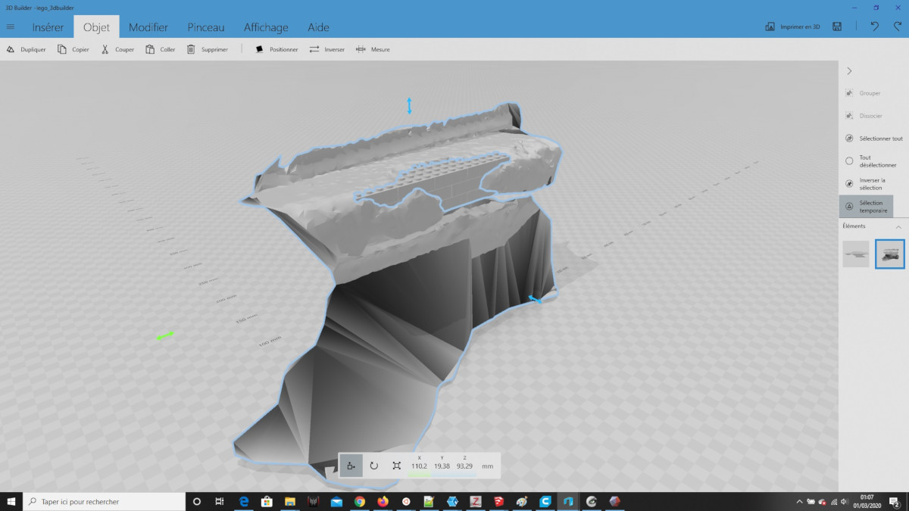This screenshot has width=909, height=511.
Task: Click the taskbar search box
Action: [105, 501]
